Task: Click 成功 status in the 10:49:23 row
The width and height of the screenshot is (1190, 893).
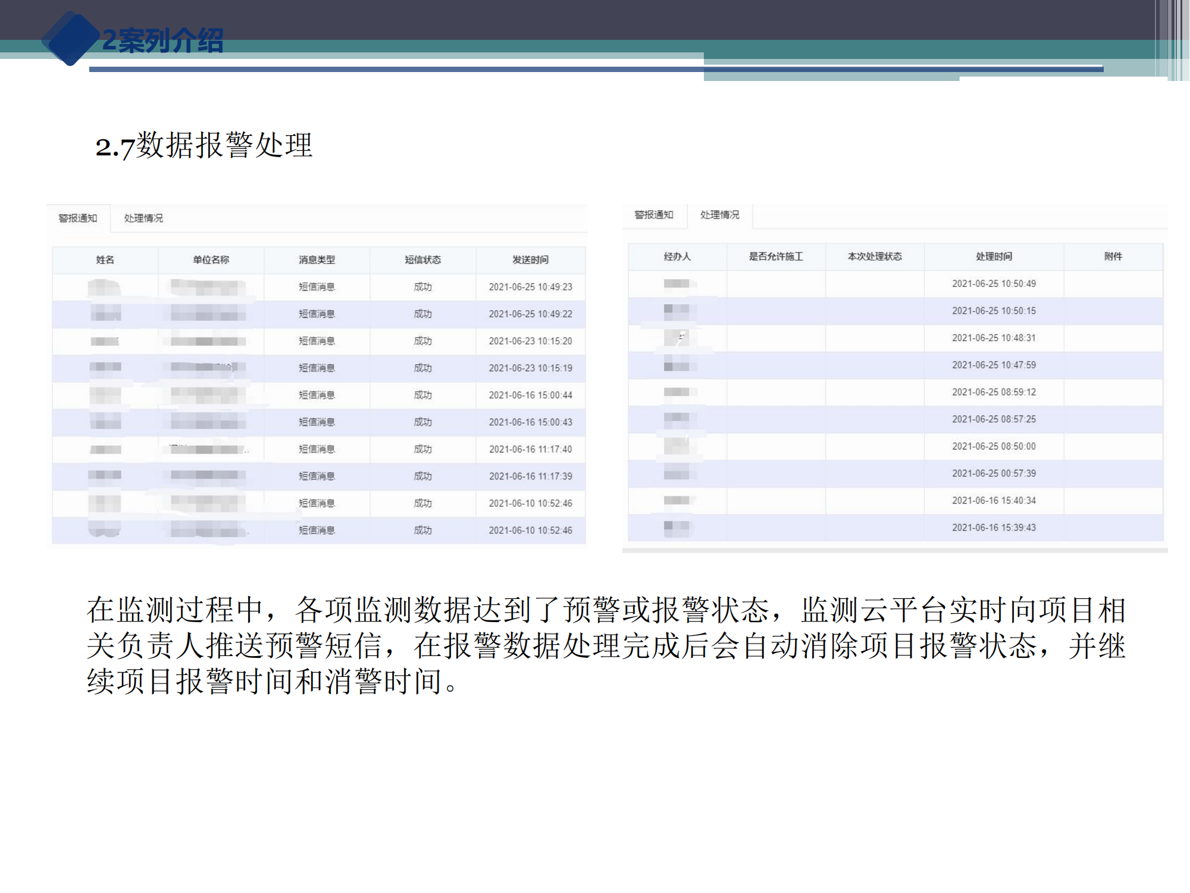Action: click(423, 287)
